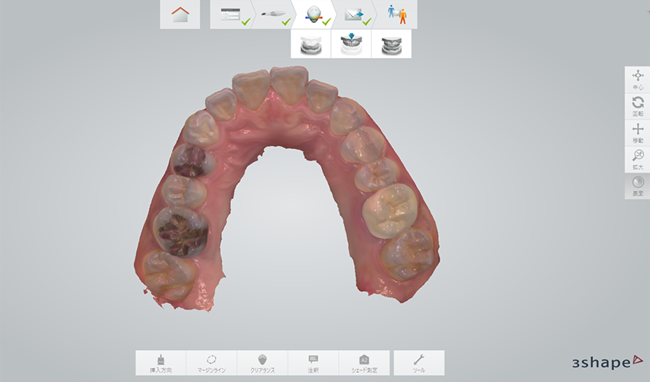
Task: Click the patient communication people icon
Action: coord(397,14)
